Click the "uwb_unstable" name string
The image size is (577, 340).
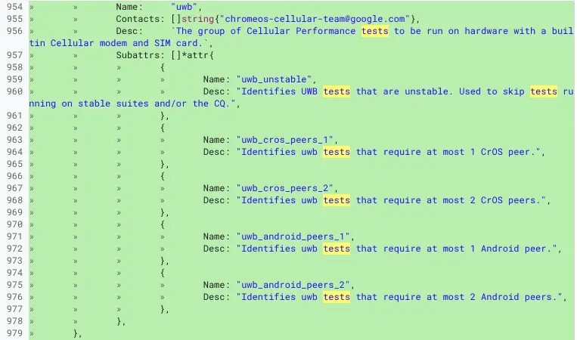(275, 79)
